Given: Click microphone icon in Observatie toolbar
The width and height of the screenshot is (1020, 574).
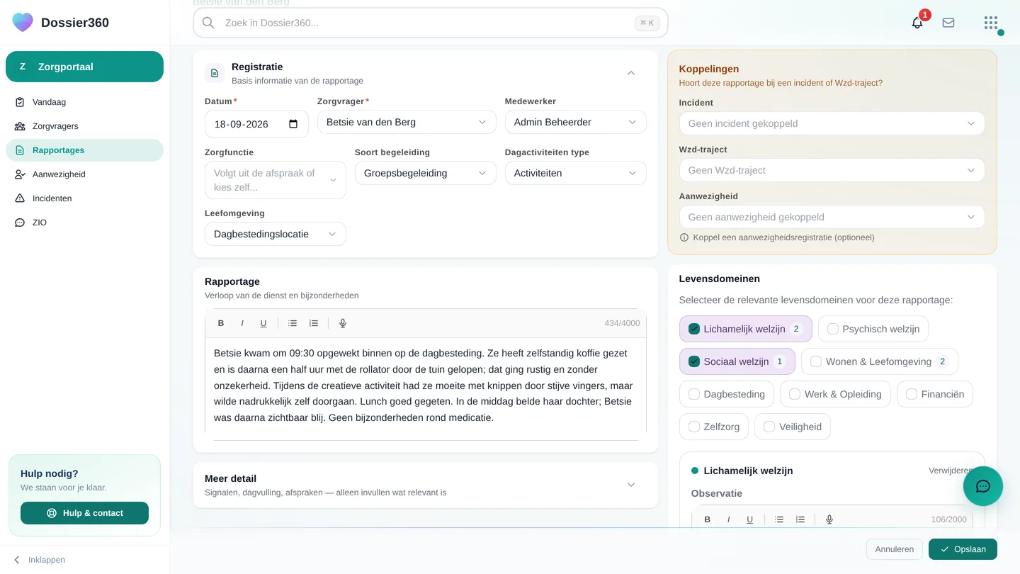Looking at the screenshot, I should pos(829,519).
